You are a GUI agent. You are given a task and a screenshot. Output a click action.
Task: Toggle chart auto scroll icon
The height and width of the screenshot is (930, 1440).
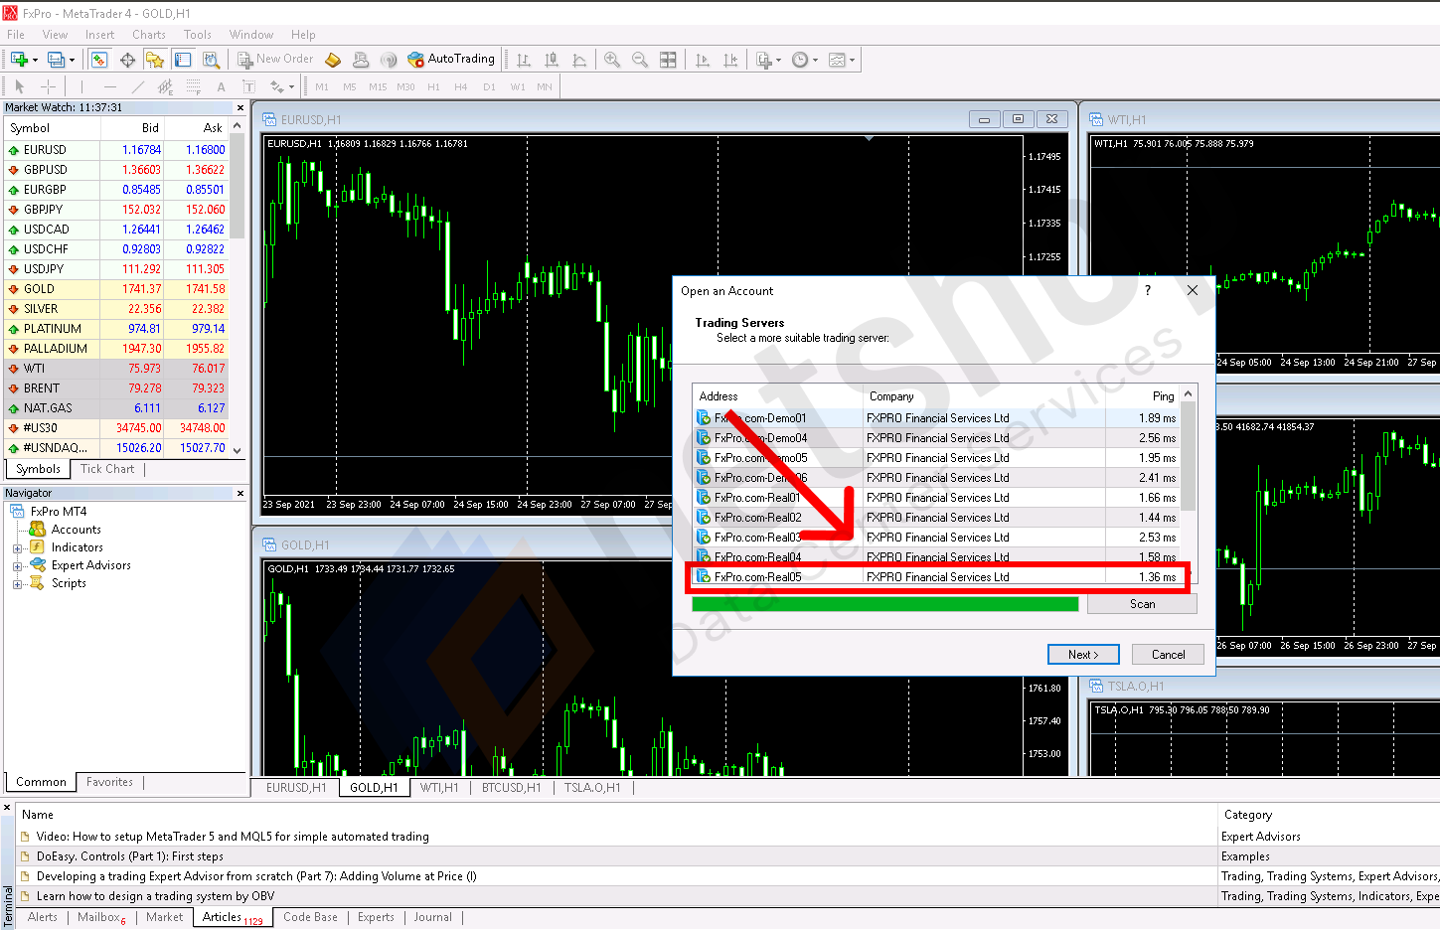click(703, 60)
